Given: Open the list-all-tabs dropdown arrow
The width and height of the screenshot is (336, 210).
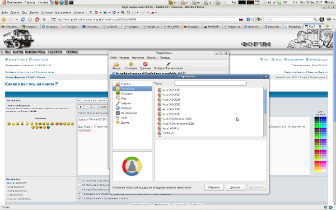Looking at the screenshot, I should (x=333, y=26).
